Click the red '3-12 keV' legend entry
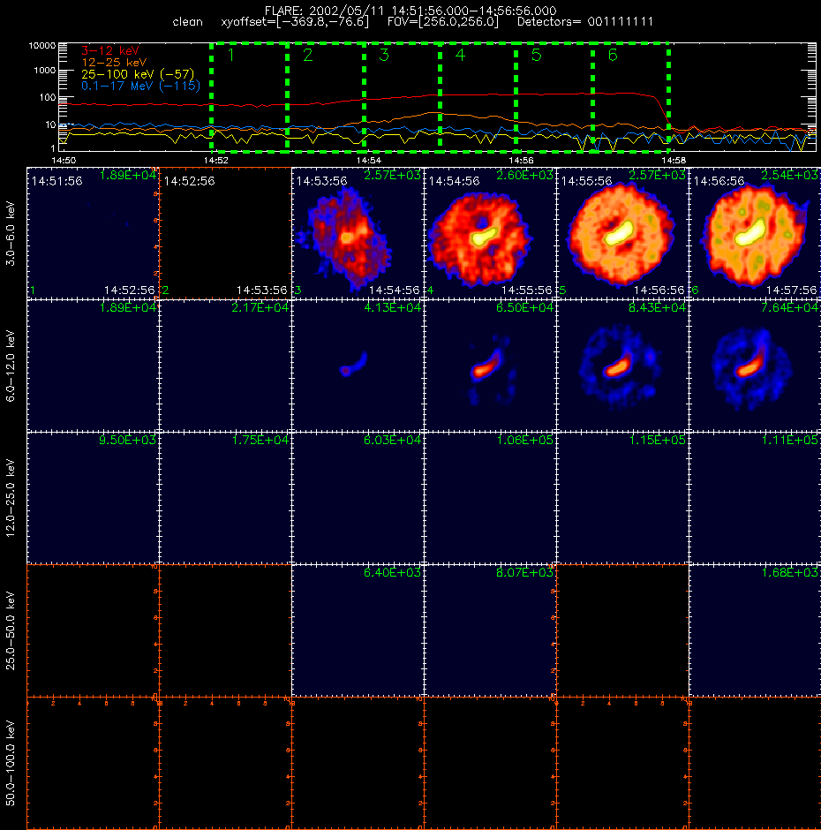Viewport: 821px width, 830px height. [109, 51]
